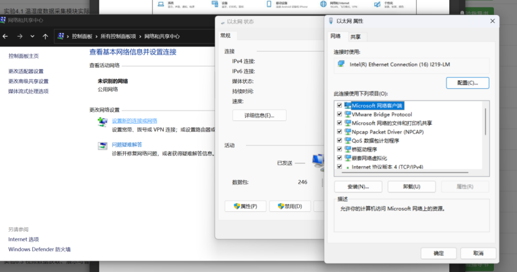Click 安装(N)... button

click(358, 186)
